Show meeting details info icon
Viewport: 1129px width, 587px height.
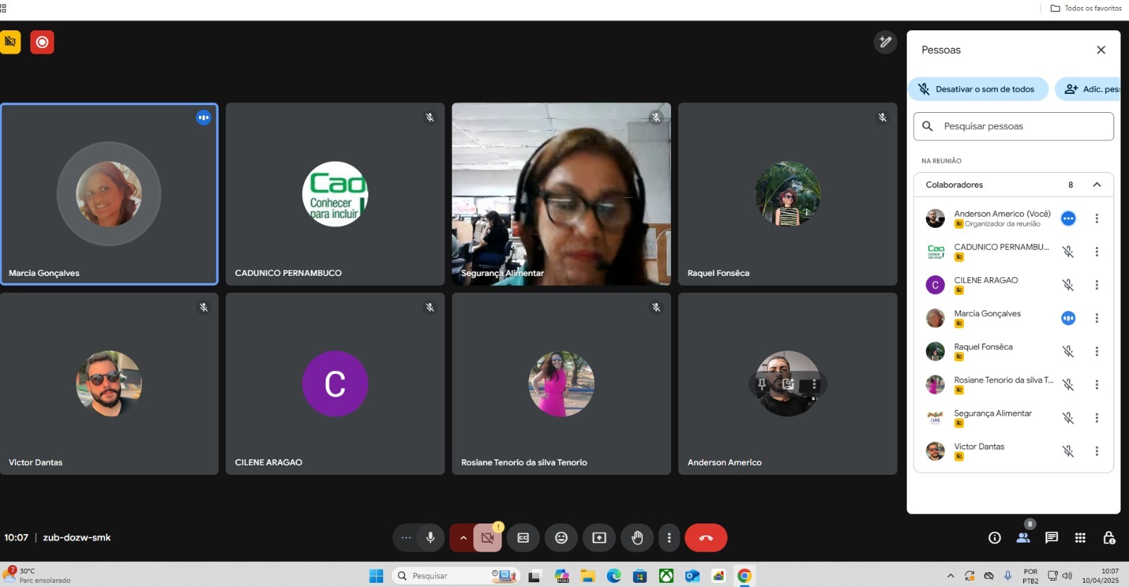click(x=994, y=538)
